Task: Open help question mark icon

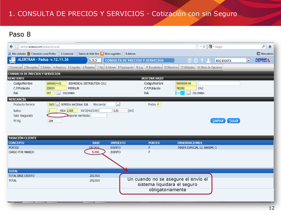Action: [x=202, y=61]
